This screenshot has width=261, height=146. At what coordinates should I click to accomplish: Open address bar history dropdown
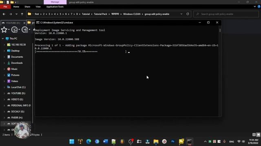(x=181, y=14)
